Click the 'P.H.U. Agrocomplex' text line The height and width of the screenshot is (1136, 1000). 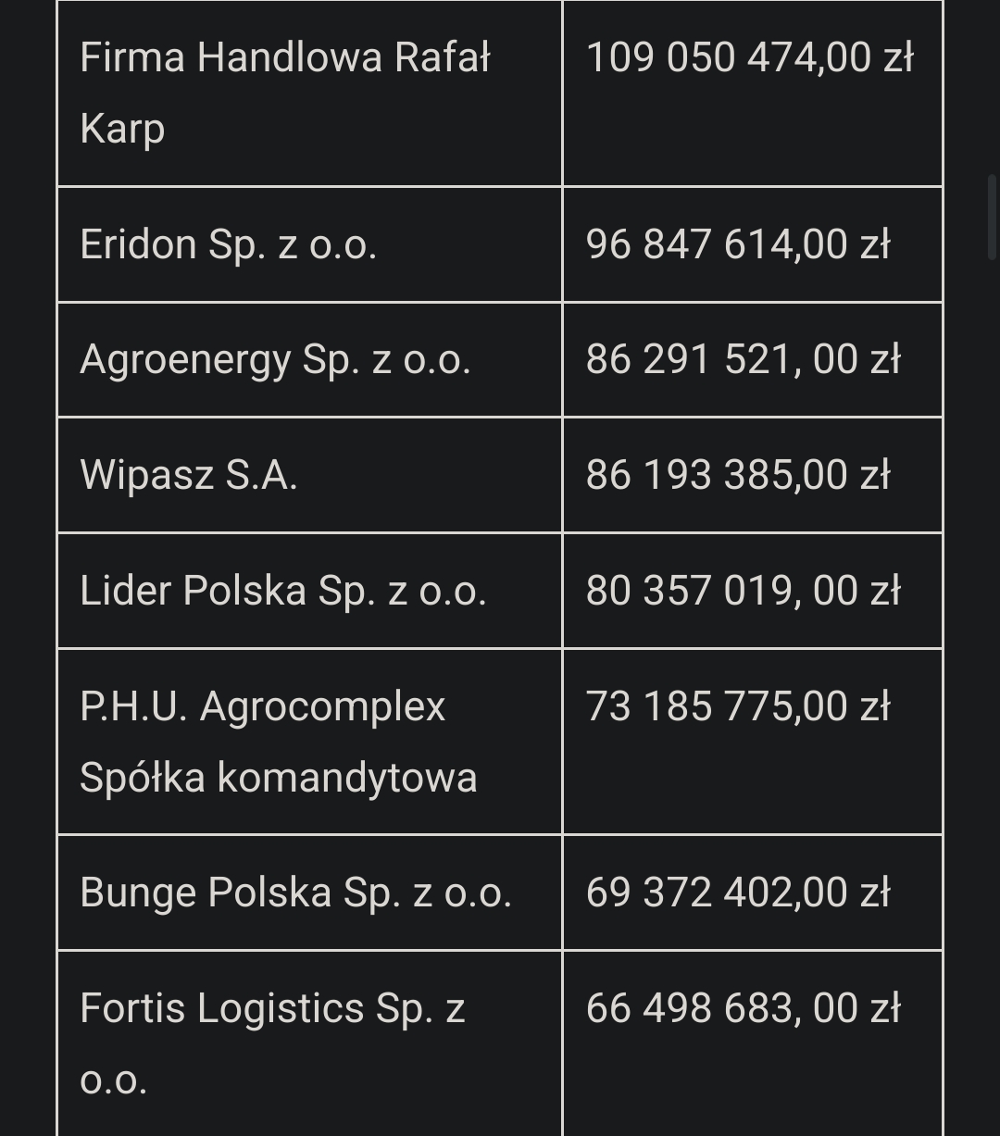(x=262, y=706)
